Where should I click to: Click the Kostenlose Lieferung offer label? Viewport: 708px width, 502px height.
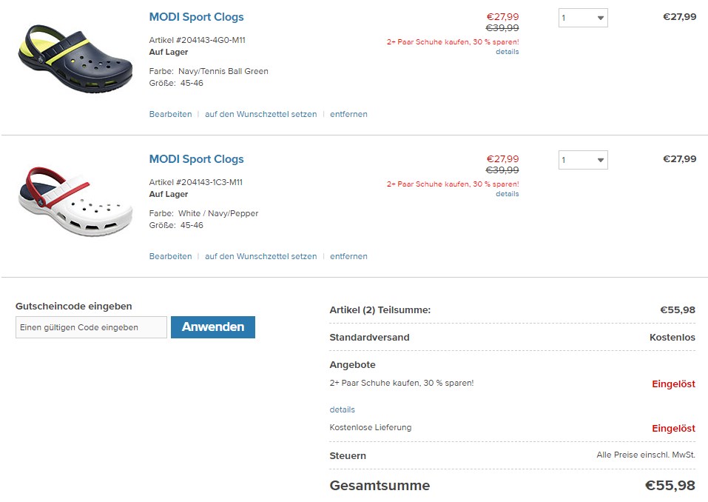tap(370, 427)
